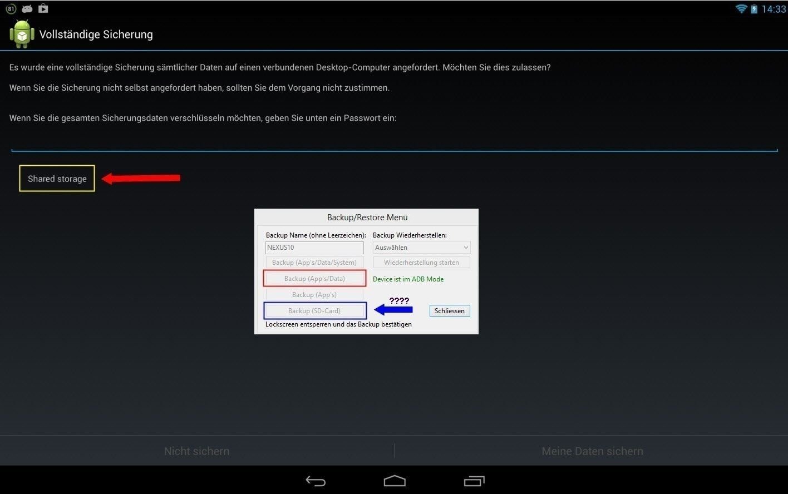788x494 pixels.
Task: Tap the 14:33 clock
Action: pos(774,9)
